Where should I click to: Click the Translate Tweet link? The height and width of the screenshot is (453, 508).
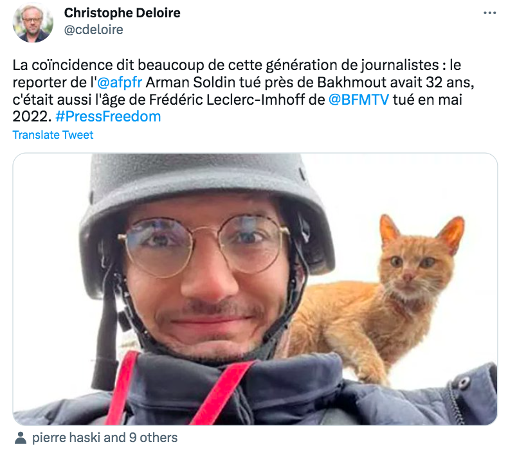click(53, 135)
